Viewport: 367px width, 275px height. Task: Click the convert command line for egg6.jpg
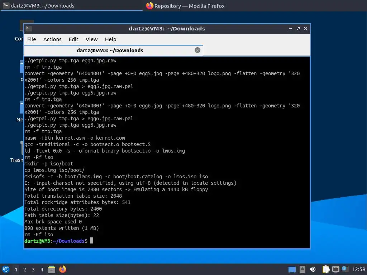162,109
